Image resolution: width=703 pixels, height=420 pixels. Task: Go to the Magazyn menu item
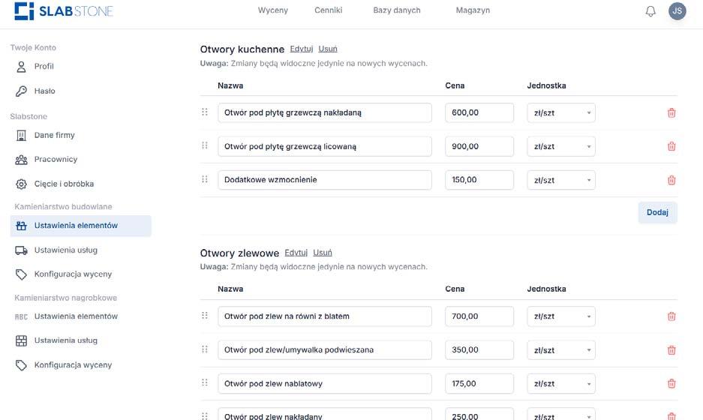(x=473, y=10)
